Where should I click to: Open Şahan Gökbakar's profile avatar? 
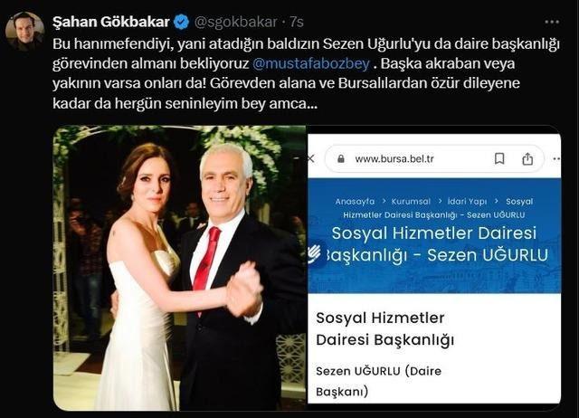pos(24,31)
